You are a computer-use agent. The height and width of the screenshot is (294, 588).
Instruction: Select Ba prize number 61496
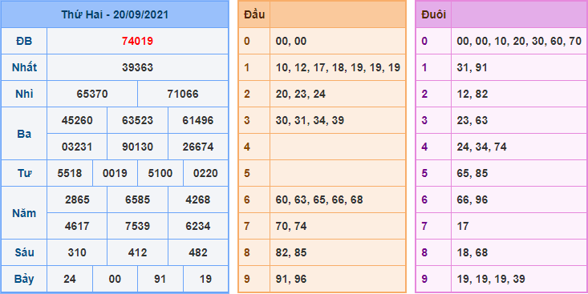coord(198,120)
